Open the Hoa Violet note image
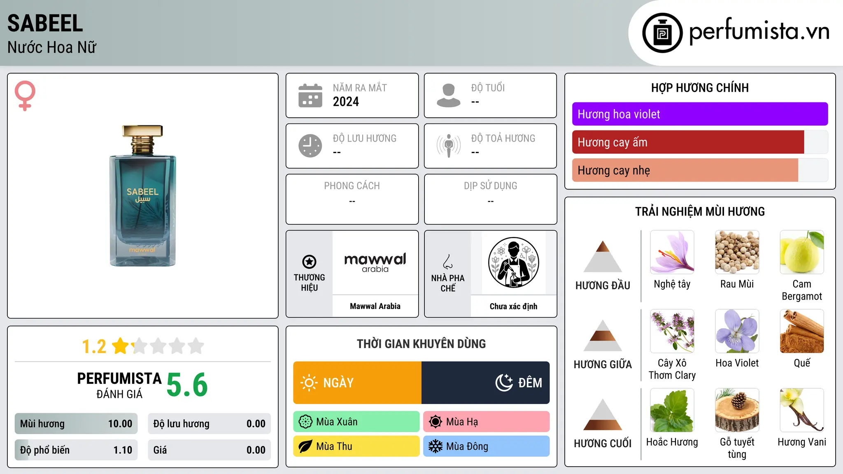Image resolution: width=843 pixels, height=474 pixels. tap(737, 331)
